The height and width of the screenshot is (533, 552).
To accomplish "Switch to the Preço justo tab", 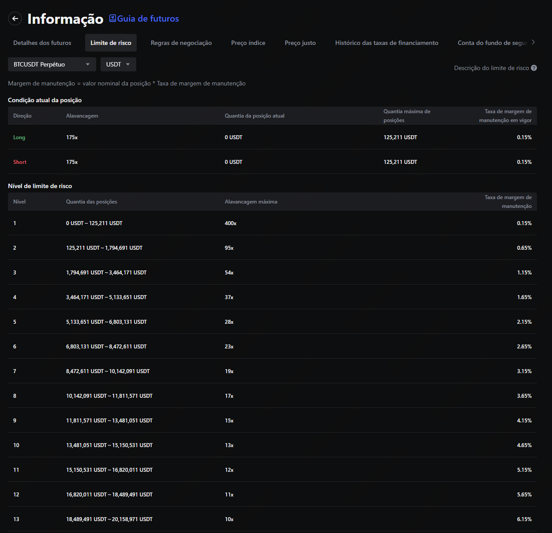I will pyautogui.click(x=300, y=43).
